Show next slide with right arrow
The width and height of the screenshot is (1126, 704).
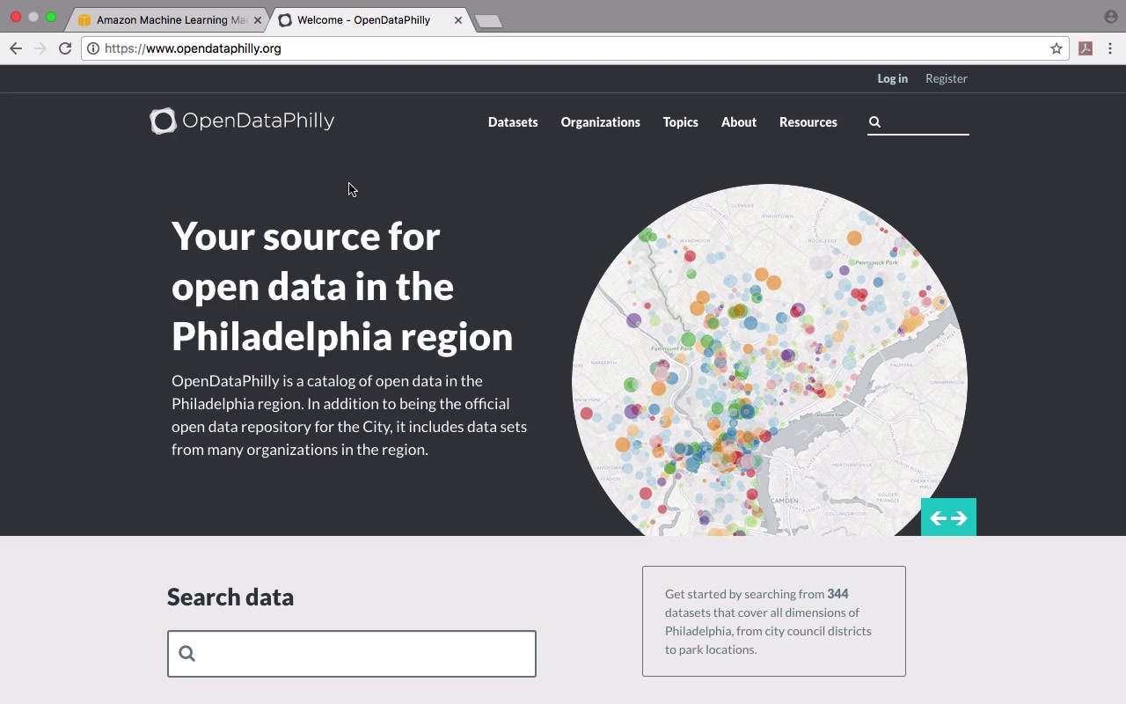click(959, 518)
